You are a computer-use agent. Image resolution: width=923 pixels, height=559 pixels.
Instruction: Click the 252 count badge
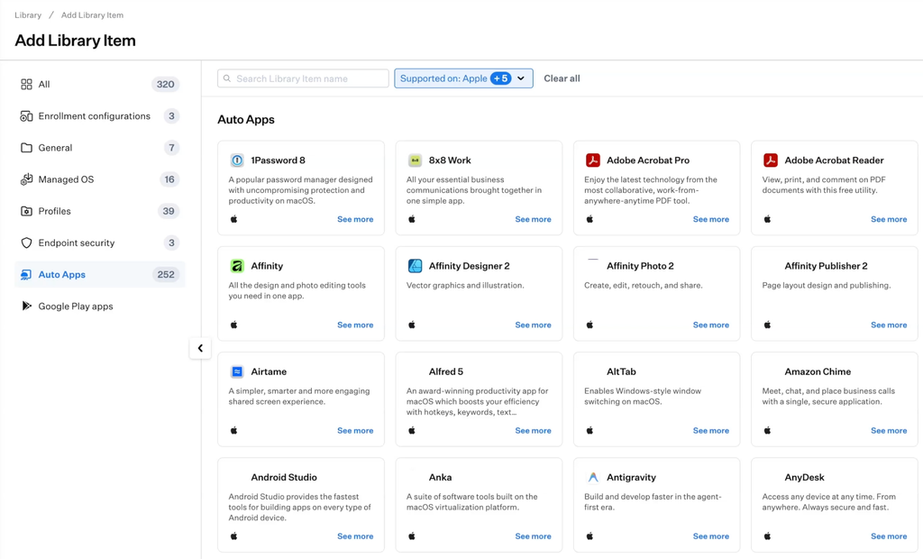tap(166, 274)
